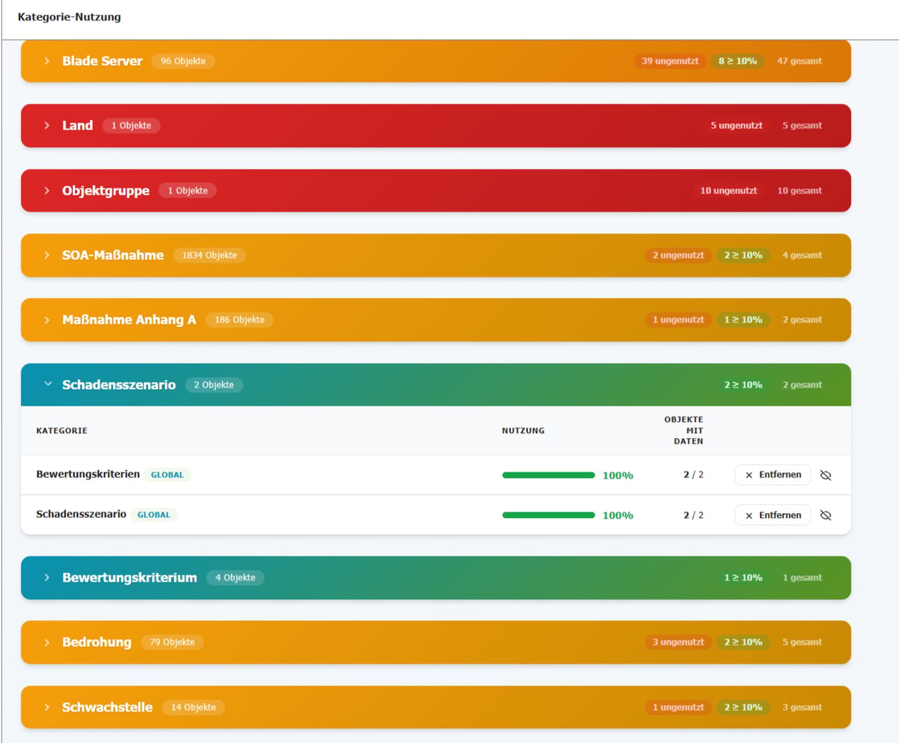Click '47 gesamt' on Blade Server
Image resolution: width=899 pixels, height=743 pixels.
[799, 61]
